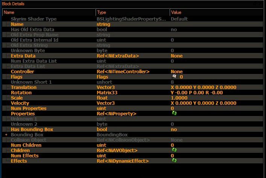Open the Skyrim Shader Type Default value
266x178 pixels.
coord(179,19)
